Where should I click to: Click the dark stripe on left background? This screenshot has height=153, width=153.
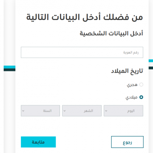point(9,70)
